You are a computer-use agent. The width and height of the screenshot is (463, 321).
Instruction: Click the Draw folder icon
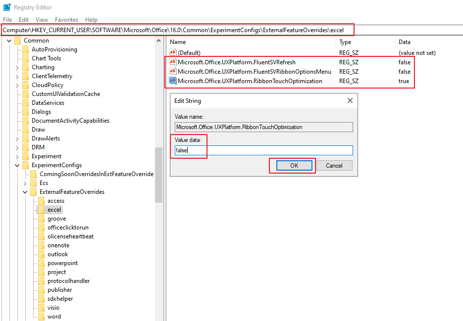(x=26, y=130)
